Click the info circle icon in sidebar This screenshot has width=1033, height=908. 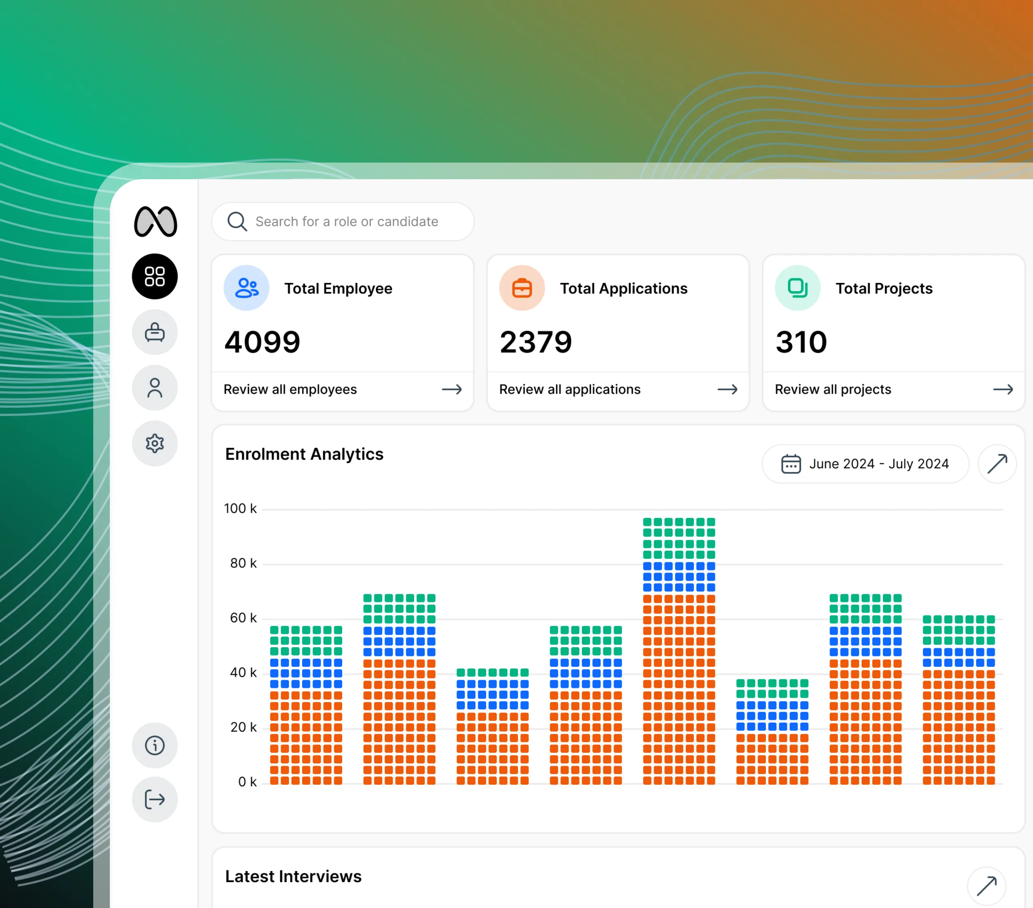pyautogui.click(x=155, y=745)
